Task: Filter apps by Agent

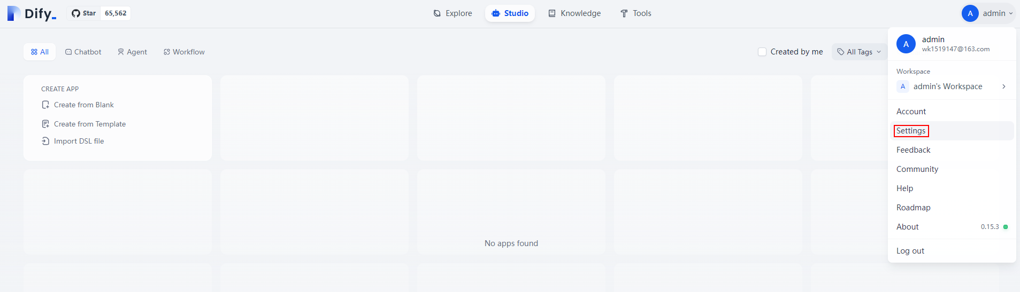Action: [132, 52]
